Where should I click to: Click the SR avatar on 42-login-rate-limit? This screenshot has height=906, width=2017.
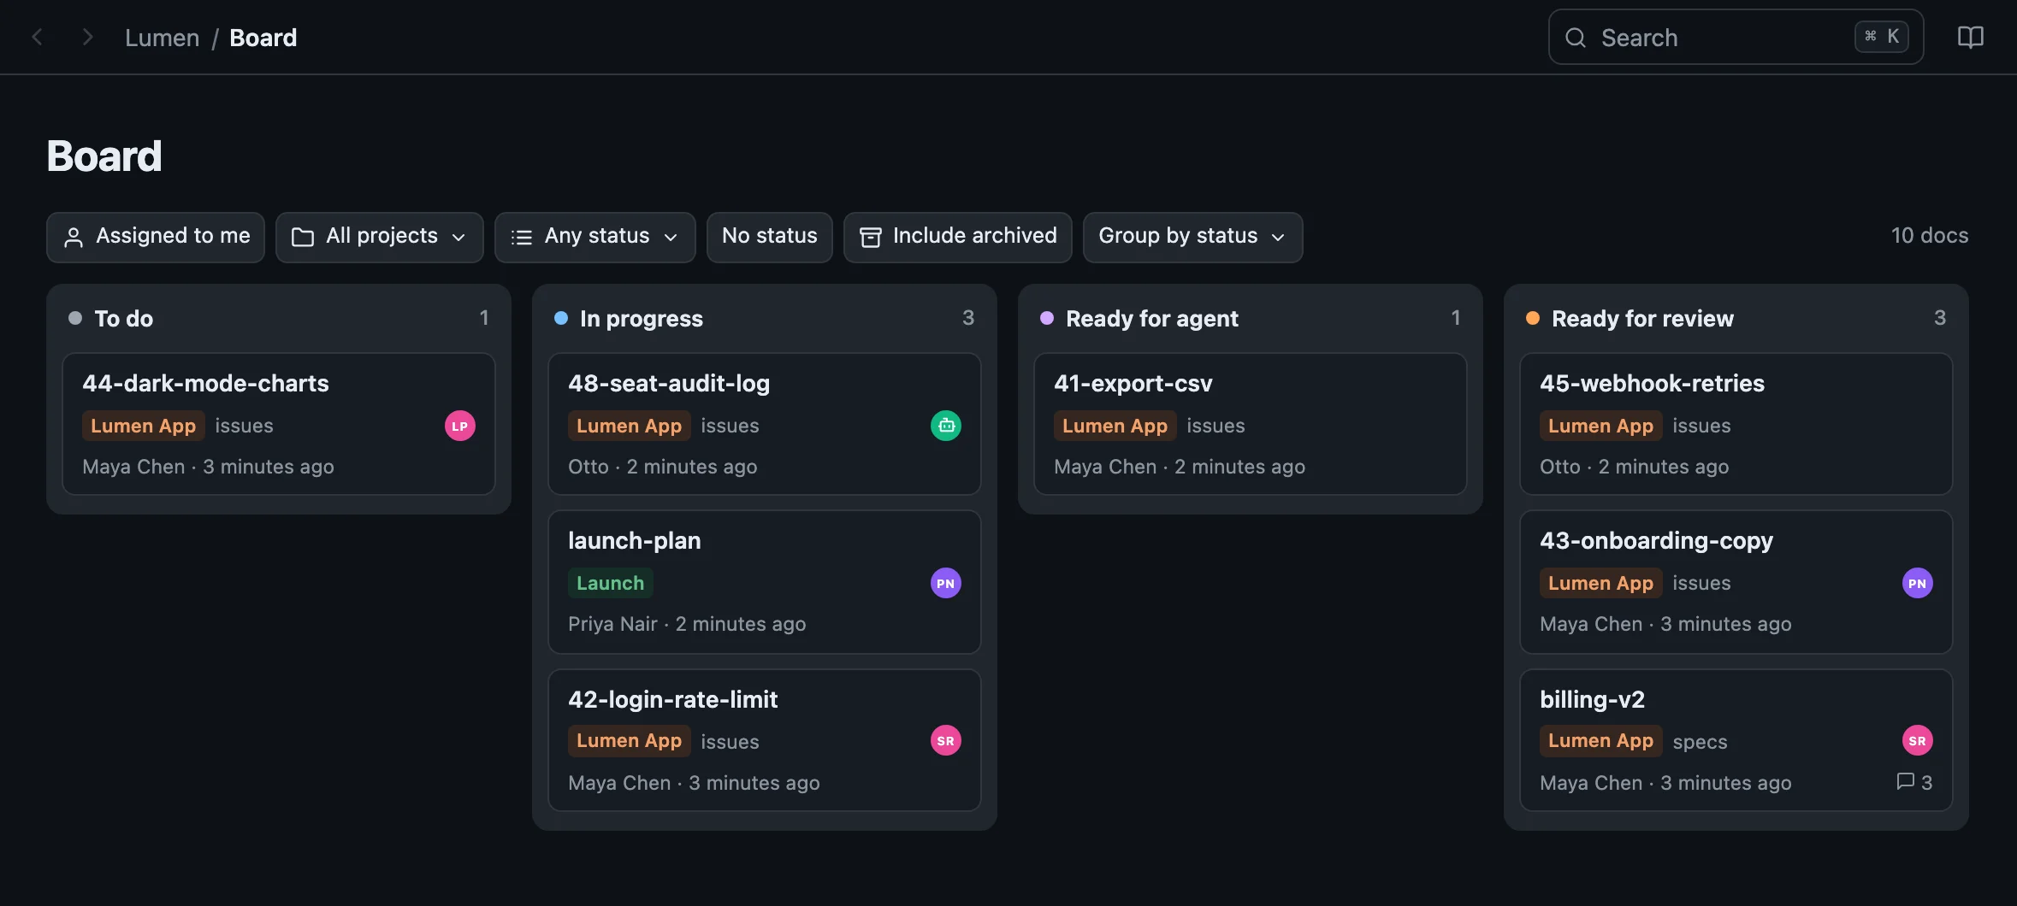point(946,741)
